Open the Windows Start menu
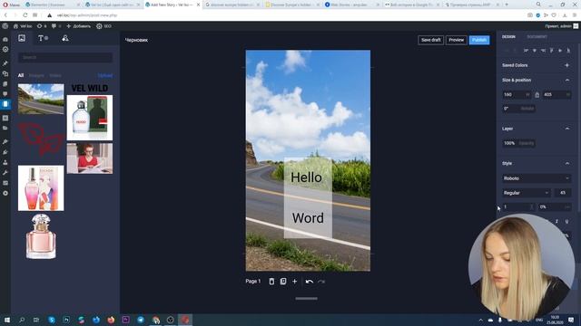Screen dimensions: 581x326 click(x=7, y=320)
